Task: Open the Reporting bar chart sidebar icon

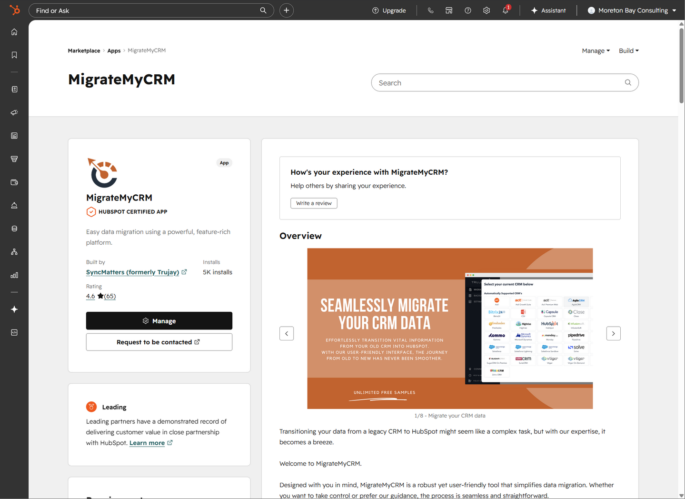Action: point(14,275)
